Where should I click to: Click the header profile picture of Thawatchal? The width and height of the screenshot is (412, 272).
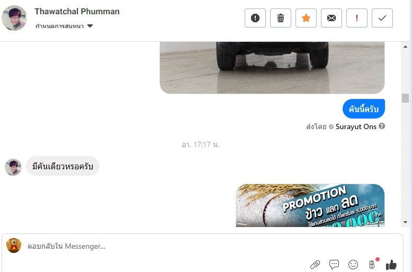[x=14, y=18]
